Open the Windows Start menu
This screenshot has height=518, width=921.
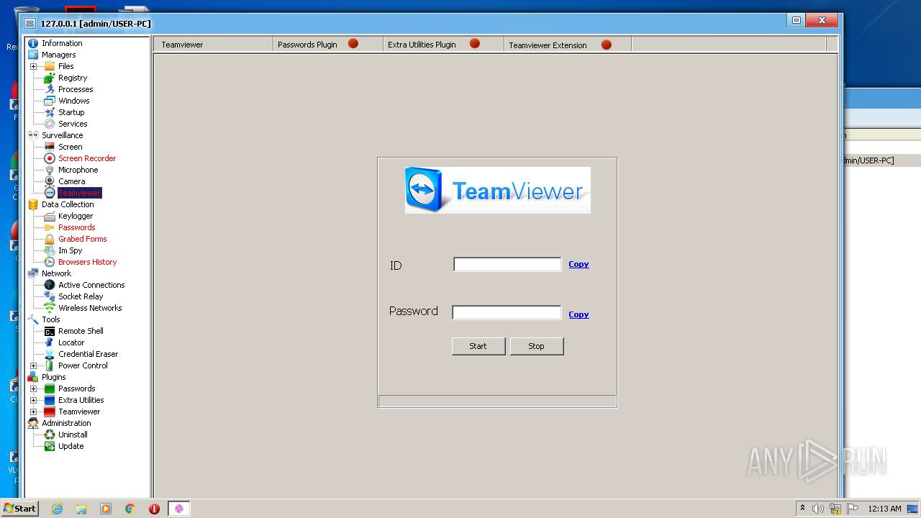pyautogui.click(x=19, y=508)
